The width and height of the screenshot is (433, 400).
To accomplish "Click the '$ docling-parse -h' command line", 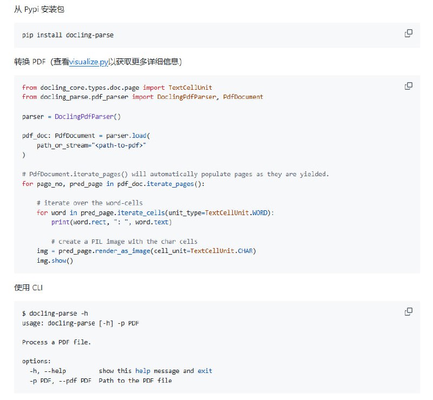I will click(55, 314).
